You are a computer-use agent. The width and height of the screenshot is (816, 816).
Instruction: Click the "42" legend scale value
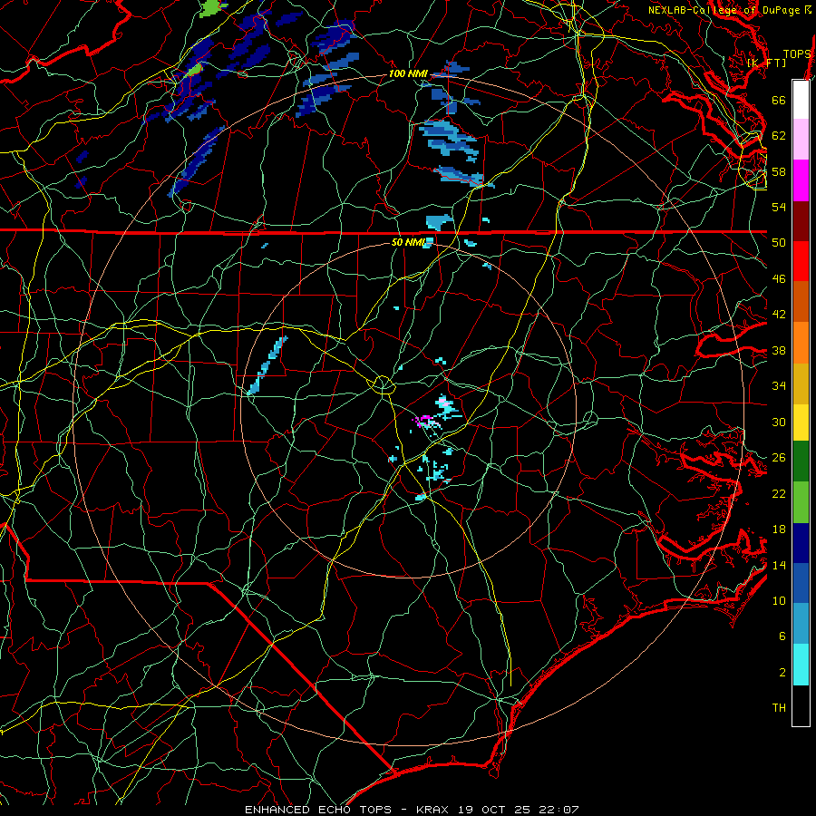779,315
